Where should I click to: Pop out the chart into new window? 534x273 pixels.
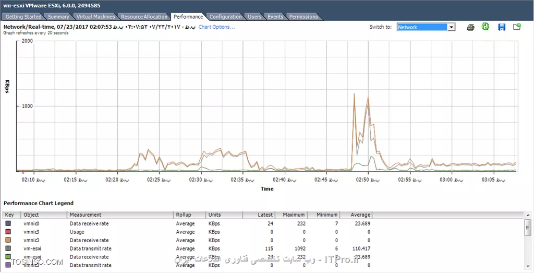[x=517, y=27]
